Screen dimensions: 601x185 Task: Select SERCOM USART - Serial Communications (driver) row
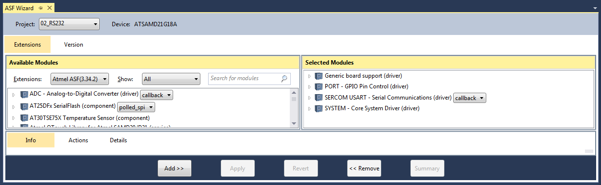point(388,98)
